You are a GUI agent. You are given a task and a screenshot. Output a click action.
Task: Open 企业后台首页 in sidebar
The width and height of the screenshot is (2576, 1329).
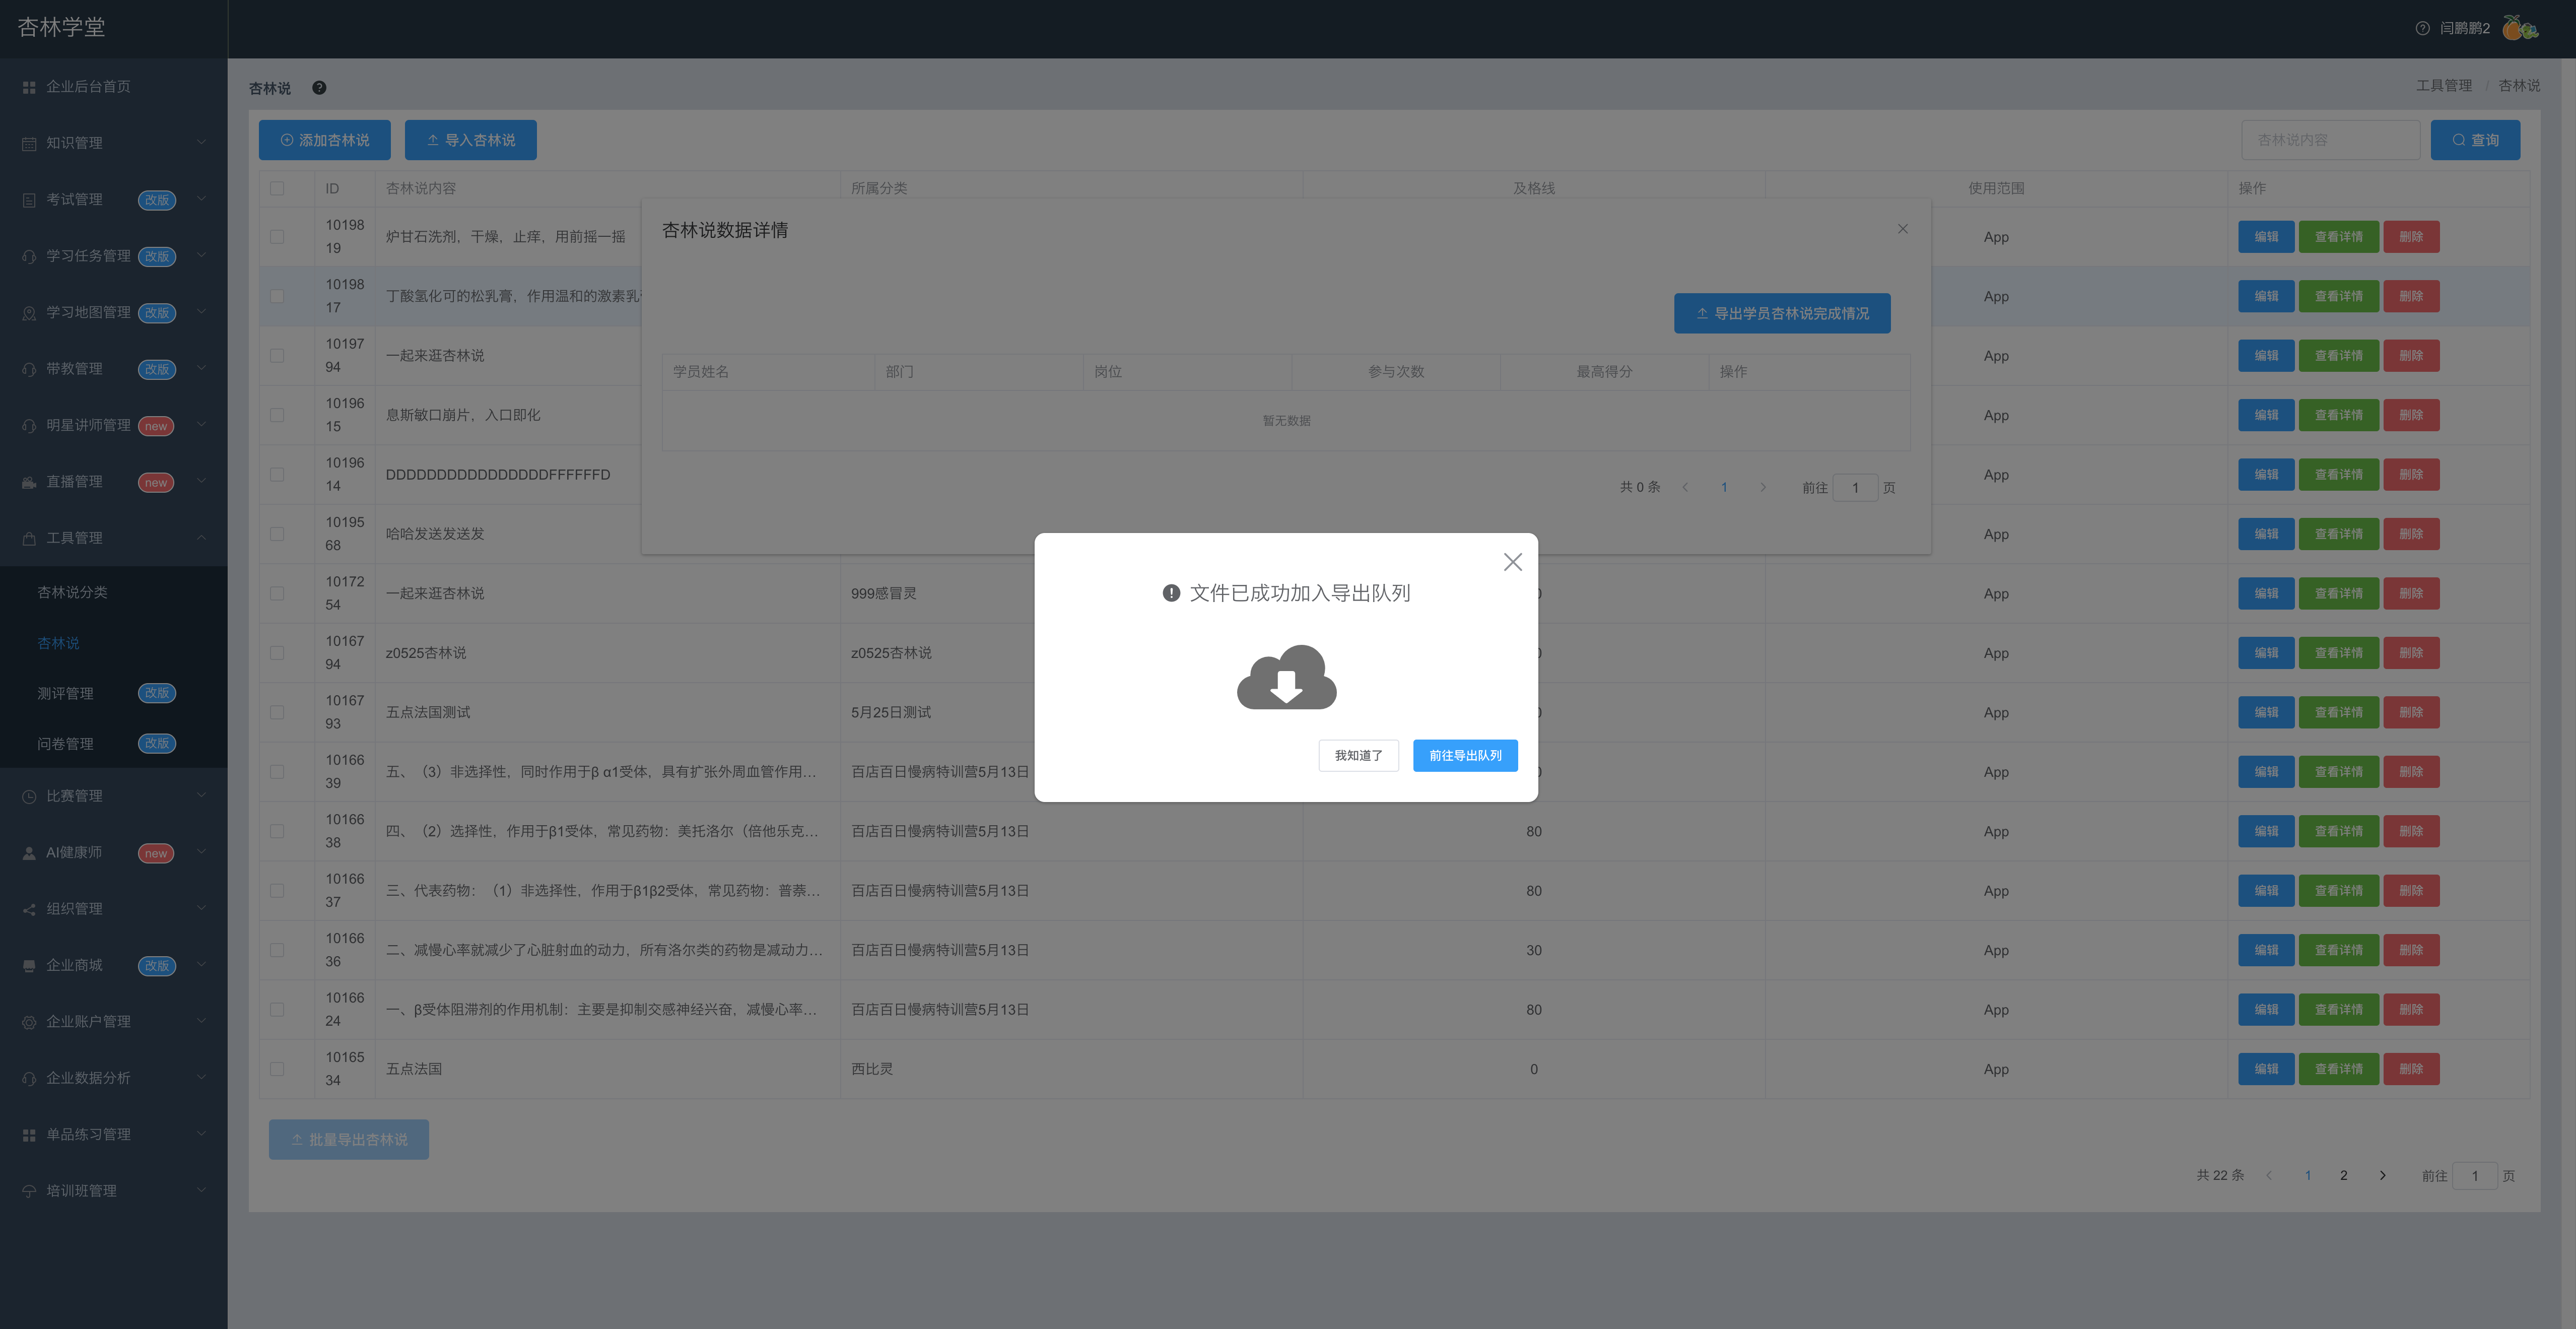coord(113,87)
